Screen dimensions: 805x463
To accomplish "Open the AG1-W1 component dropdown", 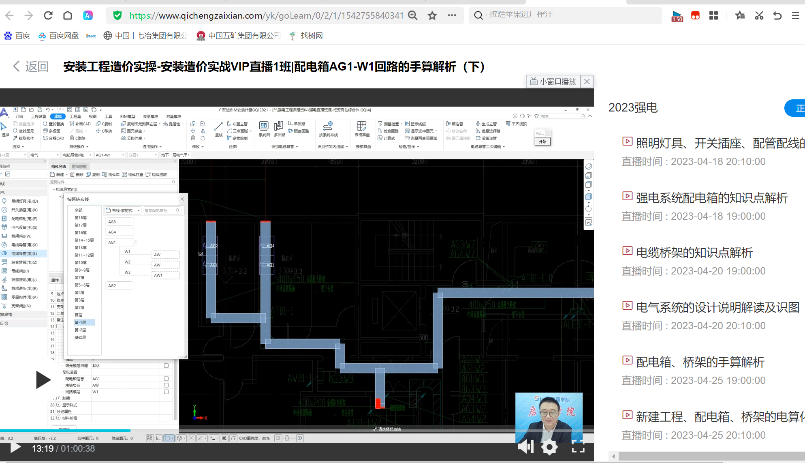I will click(x=110, y=155).
